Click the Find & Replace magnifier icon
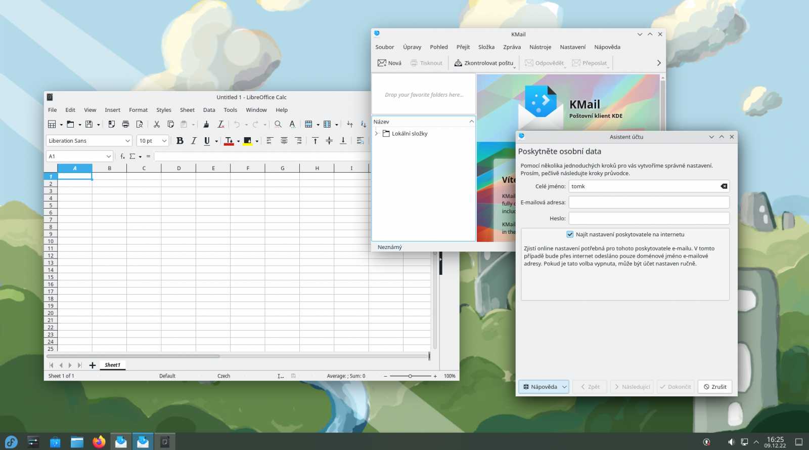 pyautogui.click(x=278, y=124)
